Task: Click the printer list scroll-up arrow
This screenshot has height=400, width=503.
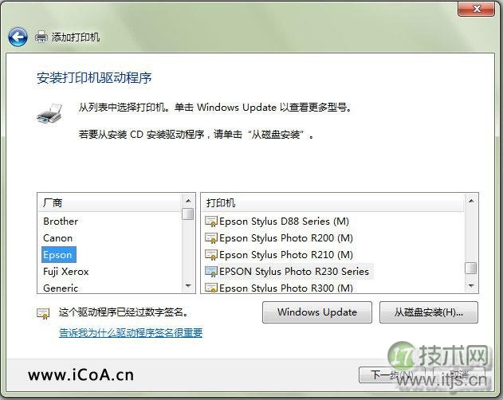Action: (471, 201)
